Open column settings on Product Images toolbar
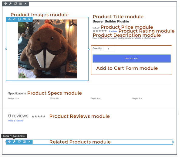The width and height of the screenshot is (182, 157). point(24,19)
